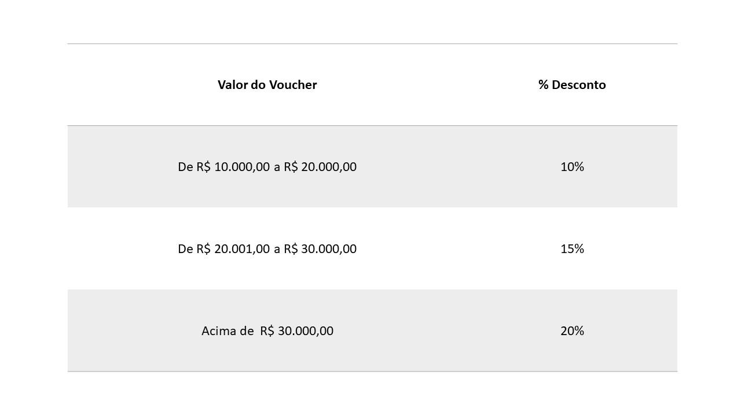Viewport: 741px width, 416px height.
Task: Select the "% Desconto" column header
Action: coord(572,85)
